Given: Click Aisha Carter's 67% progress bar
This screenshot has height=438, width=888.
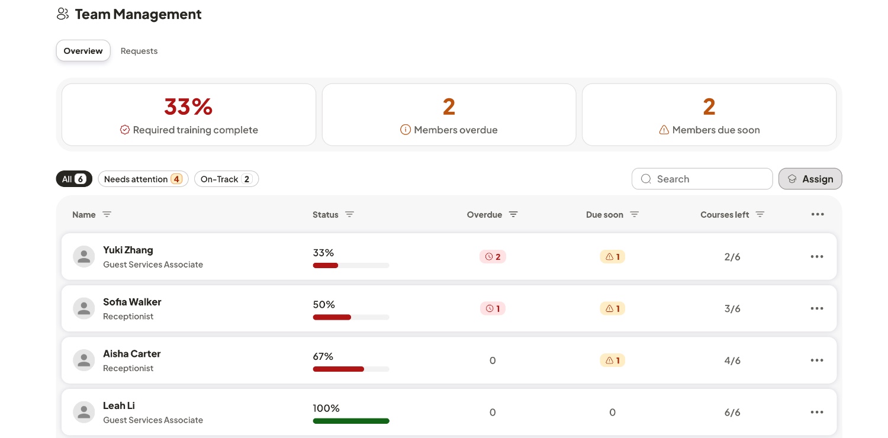Looking at the screenshot, I should [x=351, y=369].
